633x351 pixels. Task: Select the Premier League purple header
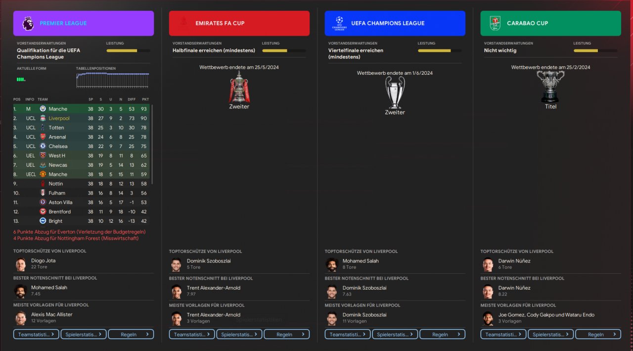(84, 23)
